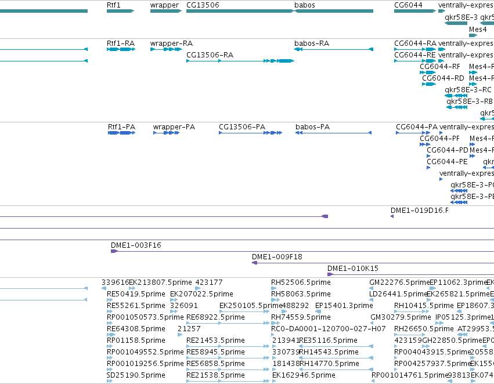Select the wrapper gene label
The height and width of the screenshot is (384, 494).
point(164,5)
